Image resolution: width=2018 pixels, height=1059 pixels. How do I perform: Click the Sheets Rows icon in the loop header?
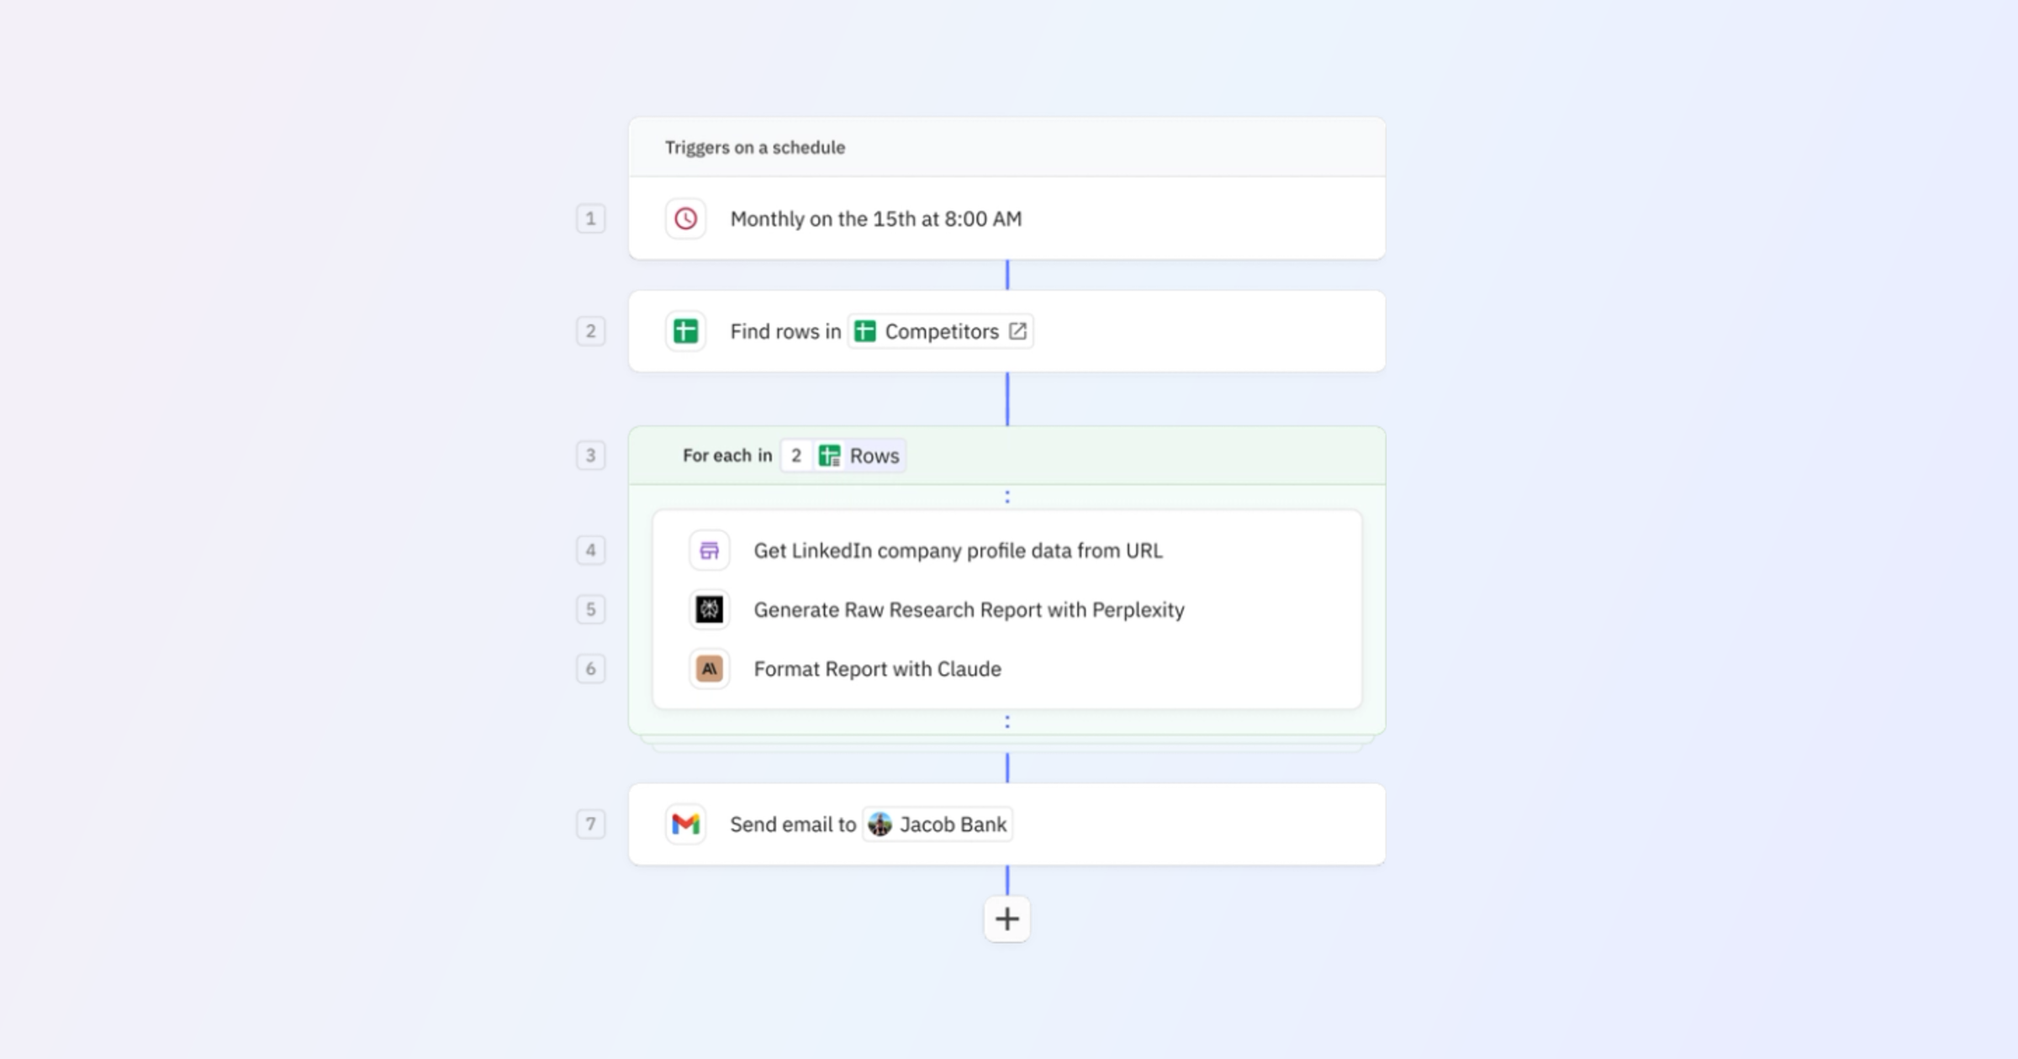[830, 456]
